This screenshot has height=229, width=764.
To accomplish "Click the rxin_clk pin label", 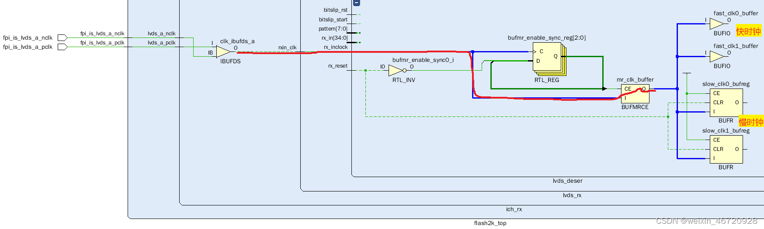I will (287, 48).
